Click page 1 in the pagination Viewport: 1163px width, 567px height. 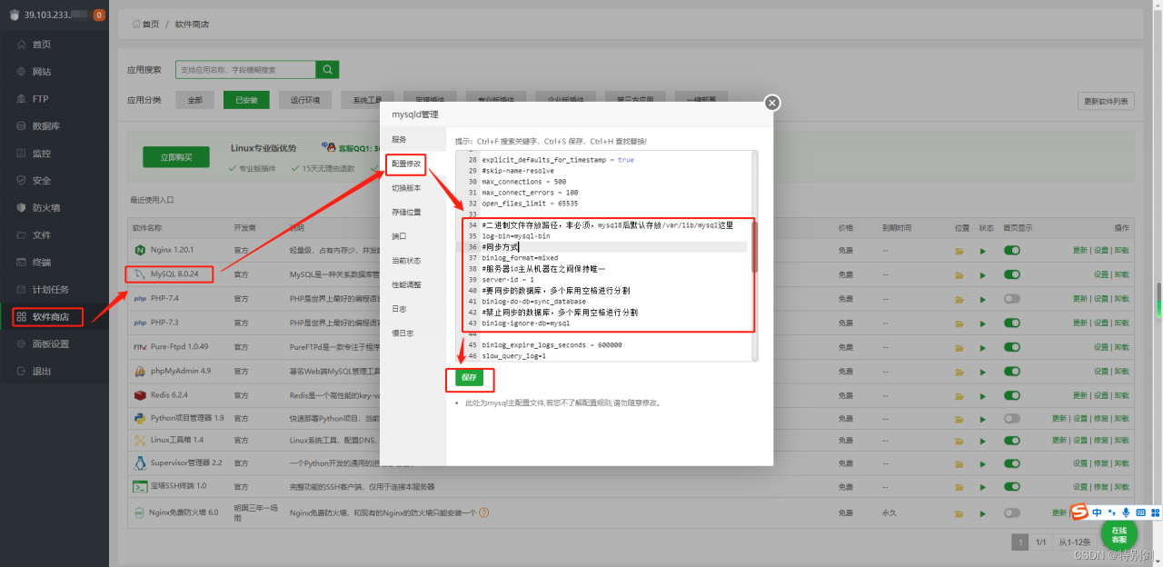click(x=1021, y=542)
